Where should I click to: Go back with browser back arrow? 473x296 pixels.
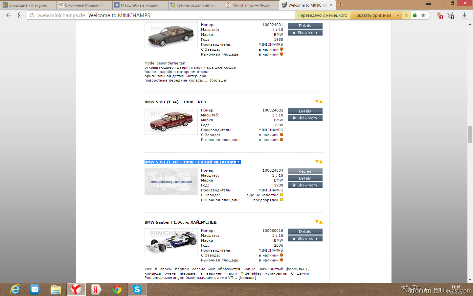tap(9, 15)
